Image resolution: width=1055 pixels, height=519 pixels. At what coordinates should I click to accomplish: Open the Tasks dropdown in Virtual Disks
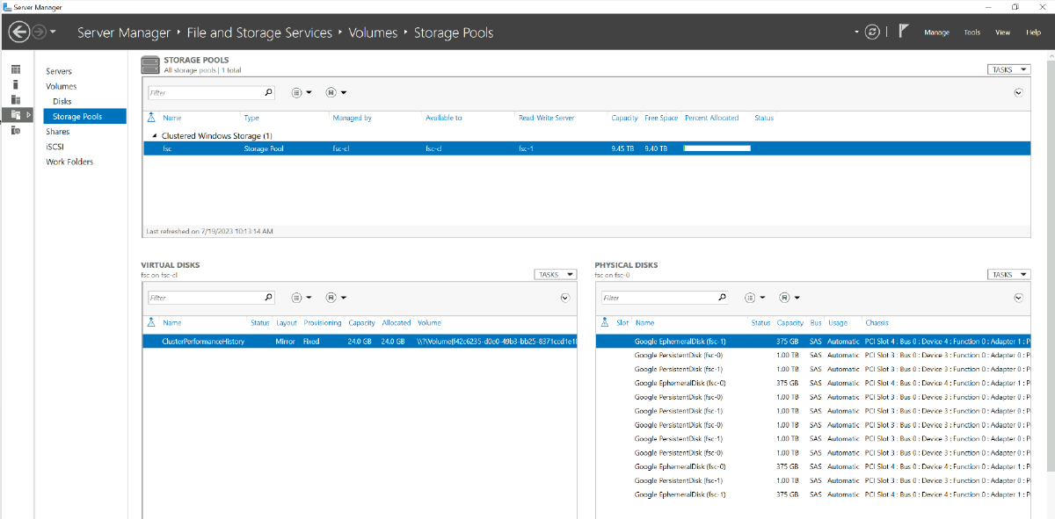coord(555,273)
